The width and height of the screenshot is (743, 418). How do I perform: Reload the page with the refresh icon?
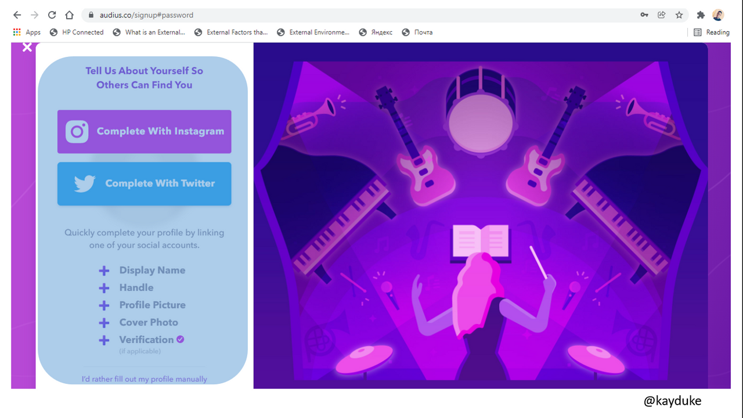[52, 15]
